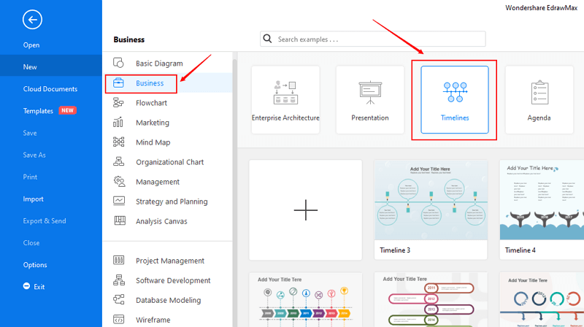Click the Management gear-people icon
Image resolution: width=584 pixels, height=327 pixels.
[119, 181]
